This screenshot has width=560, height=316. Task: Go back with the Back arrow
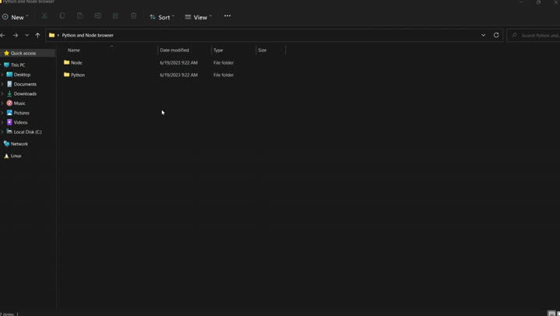click(x=3, y=35)
